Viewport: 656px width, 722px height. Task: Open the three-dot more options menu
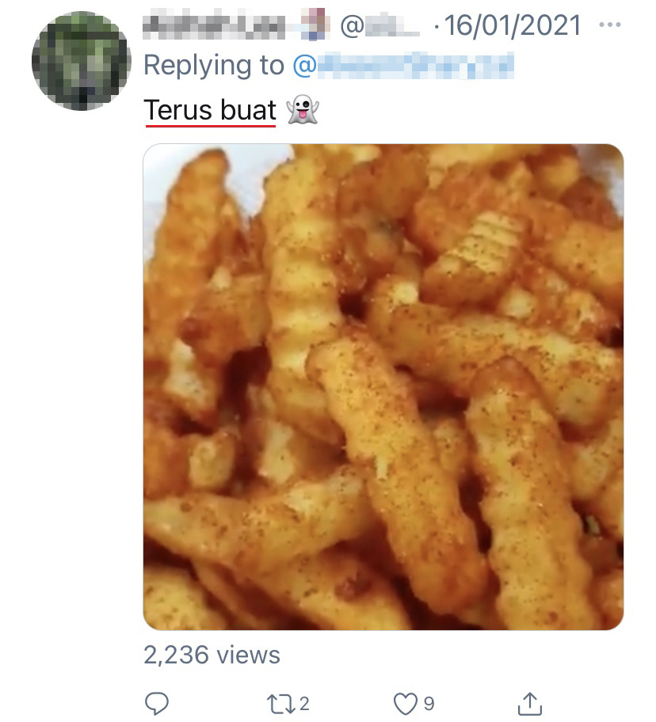(x=610, y=25)
